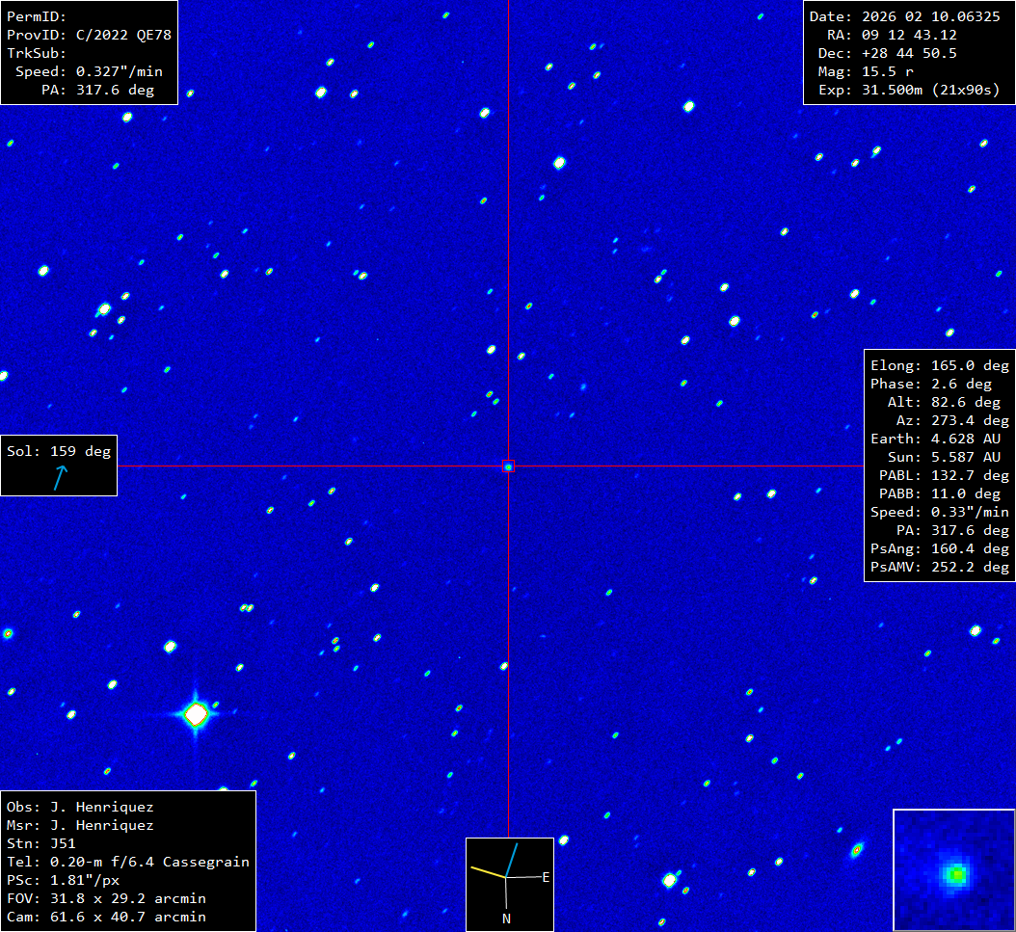Viewport: 1016px width, 932px height.
Task: Click the blue line in the compass
Action: [512, 860]
